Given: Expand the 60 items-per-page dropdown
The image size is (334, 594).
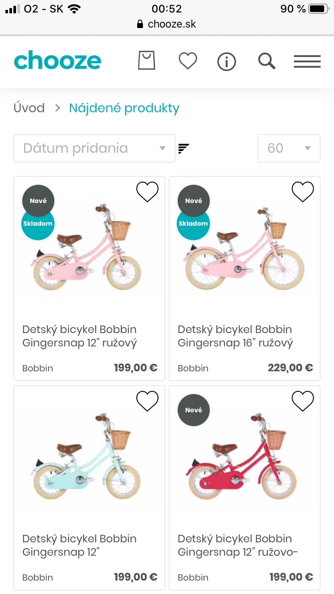Looking at the screenshot, I should click(289, 148).
